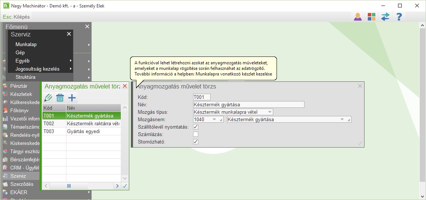Select Munkalap in the Szerviz menu
The width and height of the screenshot is (426, 200).
pos(26,45)
